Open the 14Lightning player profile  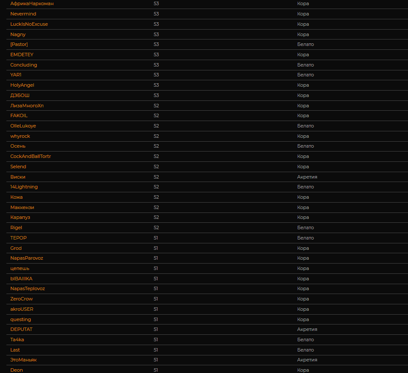(x=24, y=187)
